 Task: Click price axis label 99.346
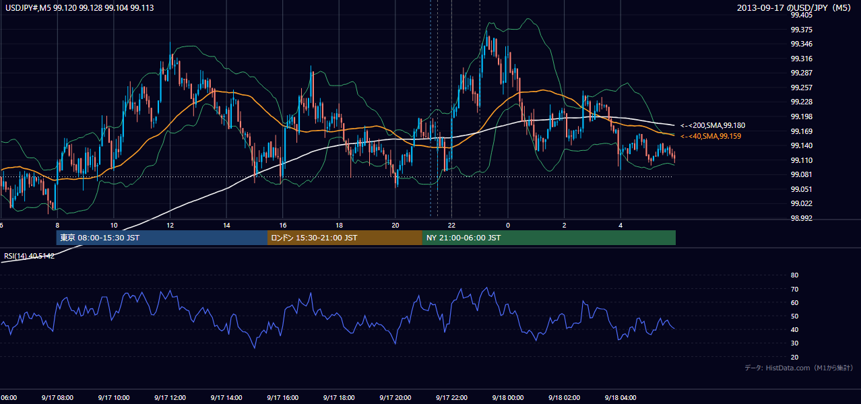point(801,44)
